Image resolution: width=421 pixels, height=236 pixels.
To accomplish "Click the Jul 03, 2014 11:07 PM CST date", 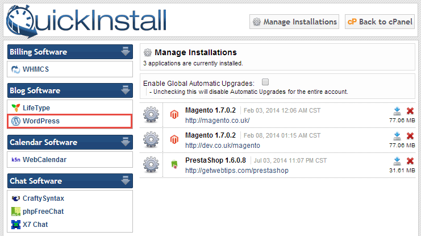I will pyautogui.click(x=290, y=160).
